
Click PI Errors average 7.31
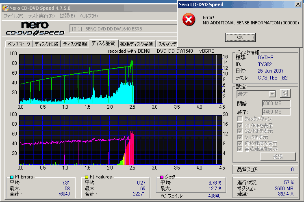click(66, 183)
